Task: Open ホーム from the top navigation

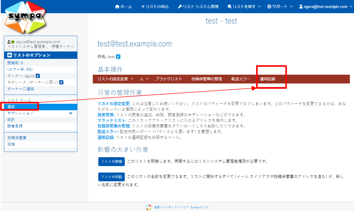Action: click(123, 7)
